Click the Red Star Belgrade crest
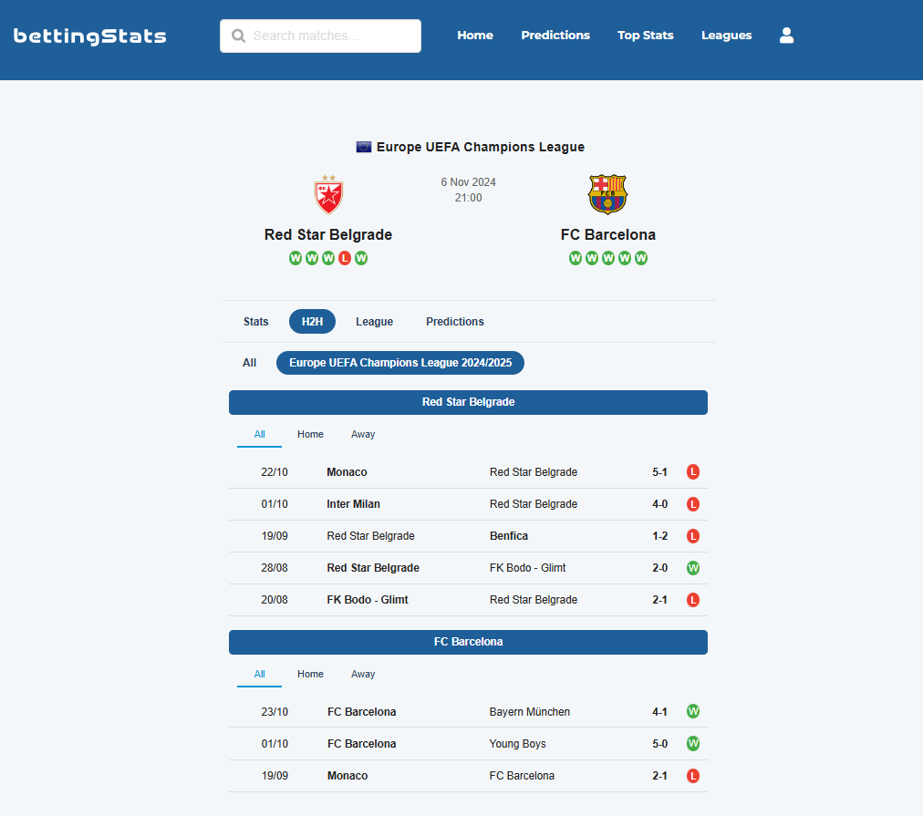This screenshot has width=923, height=816. tap(328, 194)
